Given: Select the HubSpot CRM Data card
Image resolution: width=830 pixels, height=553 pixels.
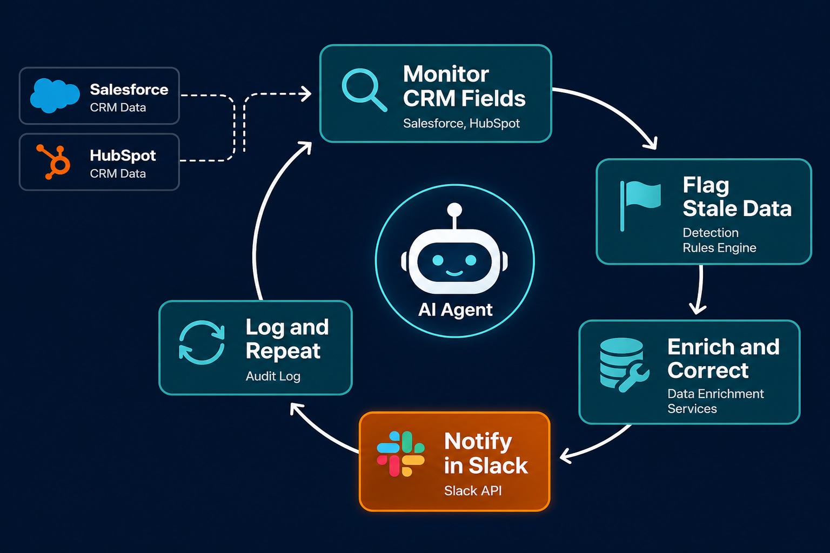Looking at the screenshot, I should 99,162.
